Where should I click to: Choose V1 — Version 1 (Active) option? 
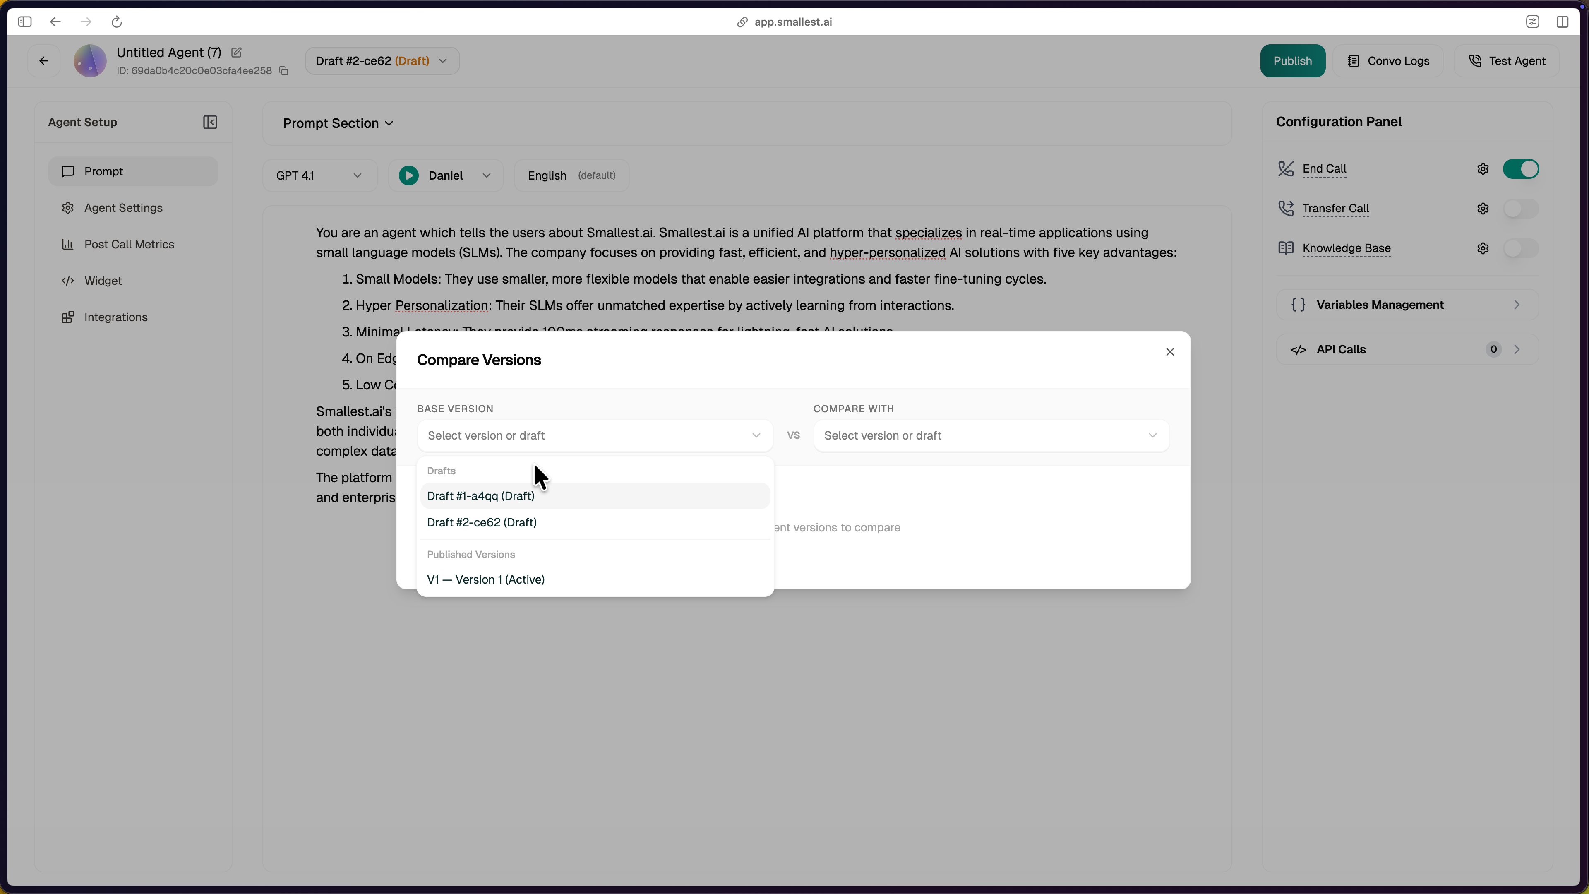click(x=485, y=580)
